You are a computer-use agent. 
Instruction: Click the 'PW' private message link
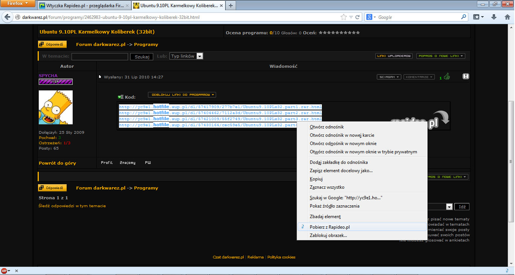tap(148, 163)
